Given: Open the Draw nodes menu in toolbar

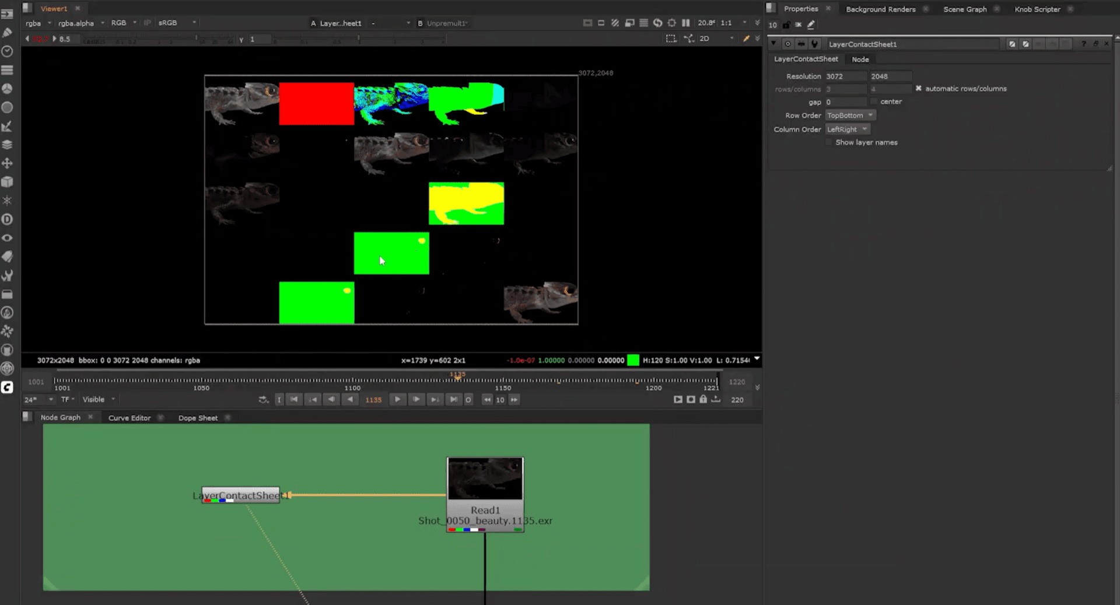Looking at the screenshot, I should 7,33.
